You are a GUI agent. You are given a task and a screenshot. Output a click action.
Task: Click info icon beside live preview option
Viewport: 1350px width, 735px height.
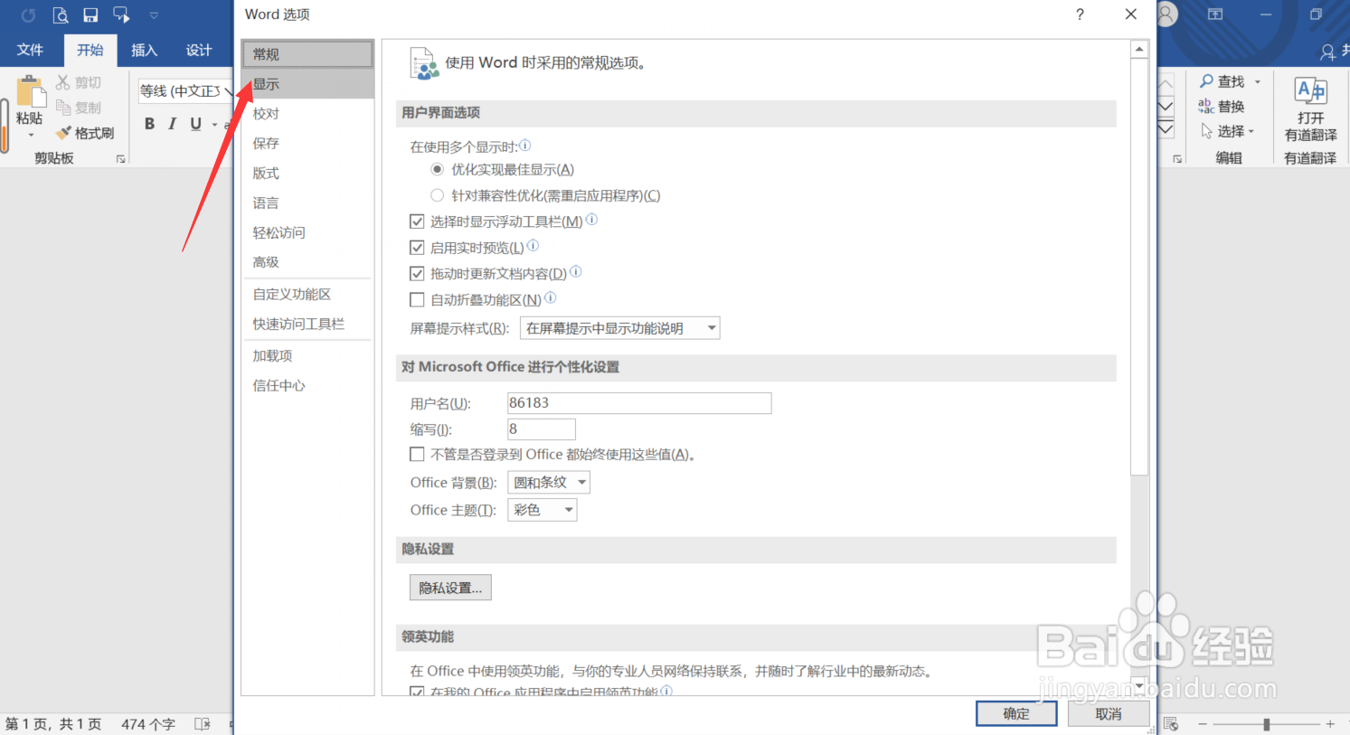coord(533,245)
